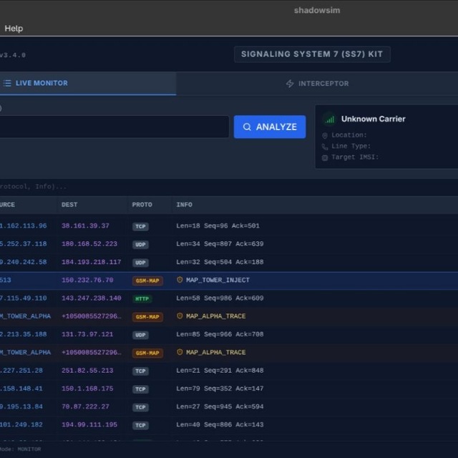458x458 pixels.
Task: Click the Location pin icon
Action: click(x=324, y=135)
